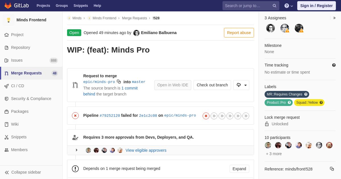Click the failed pipeline status icon
341x179 pixels.
(75, 116)
